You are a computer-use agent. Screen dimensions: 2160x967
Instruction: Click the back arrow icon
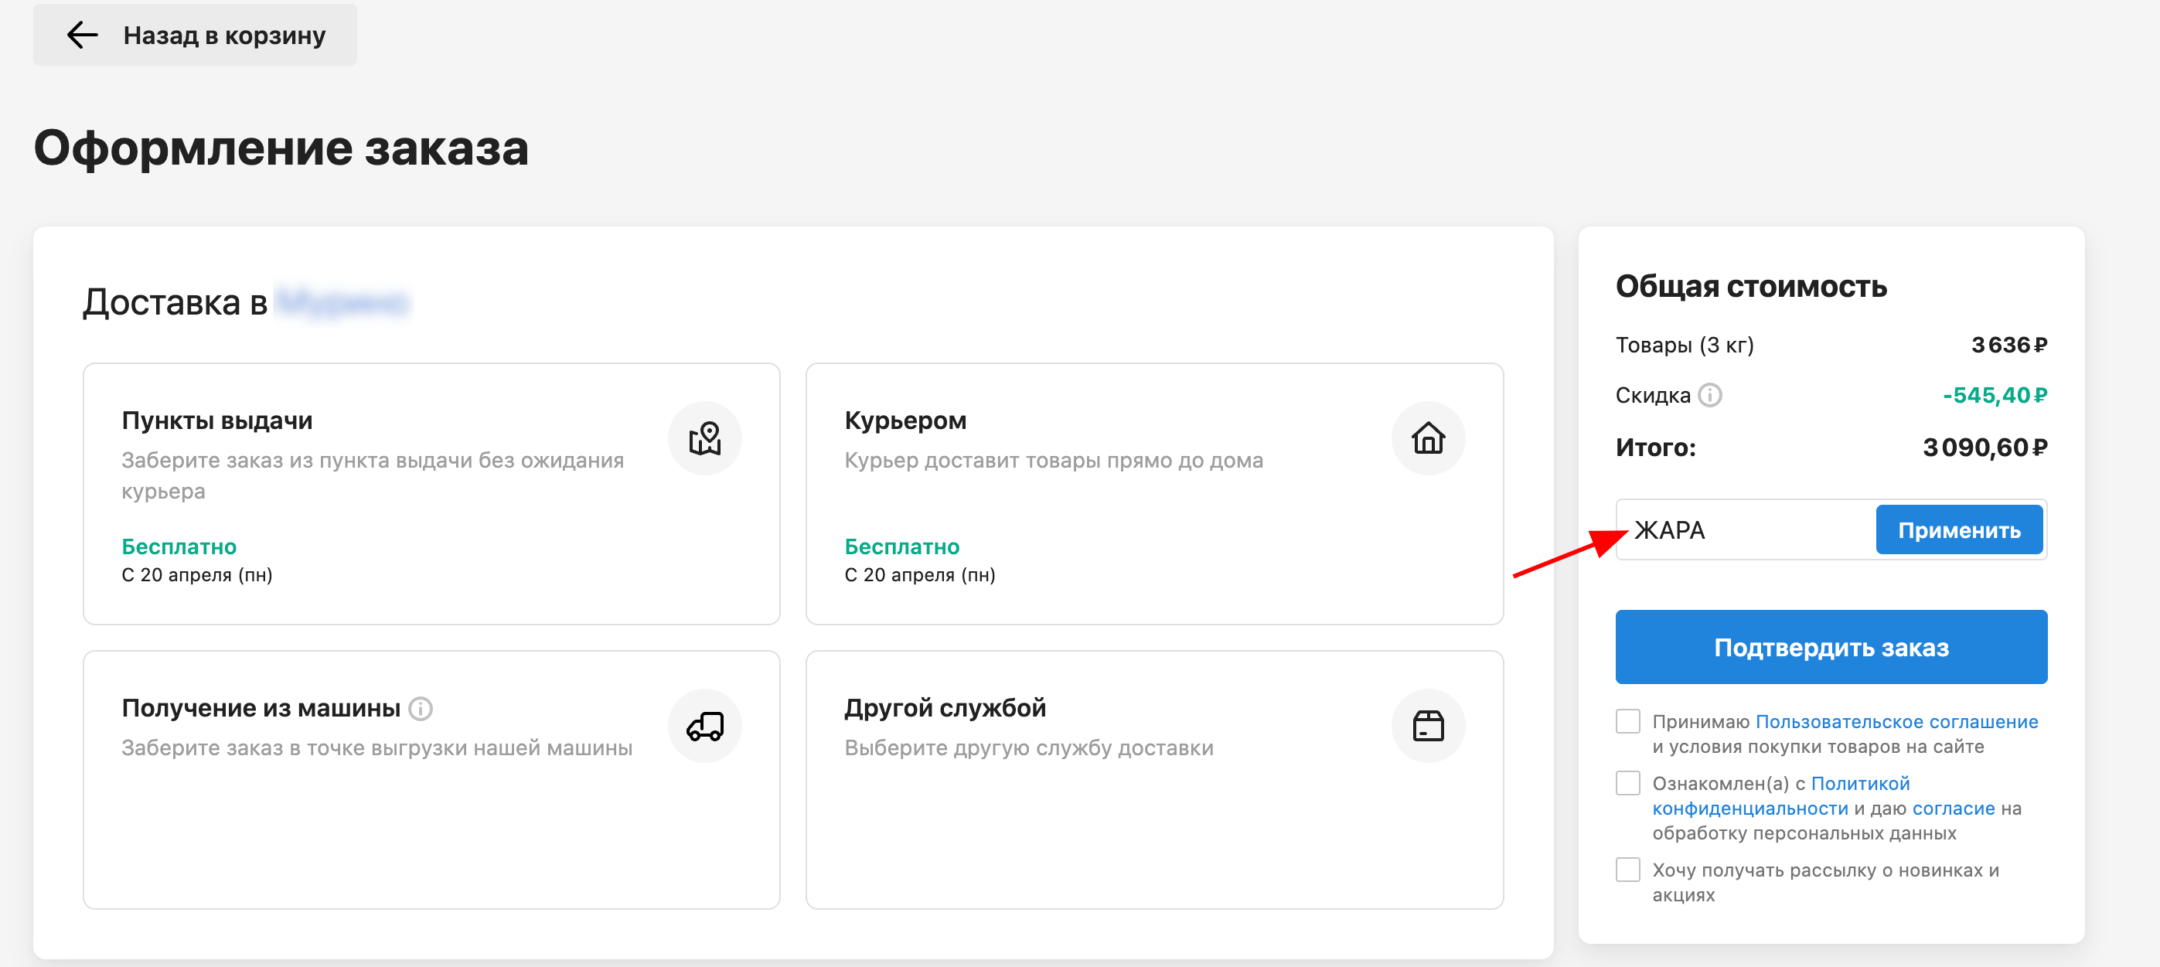[82, 36]
